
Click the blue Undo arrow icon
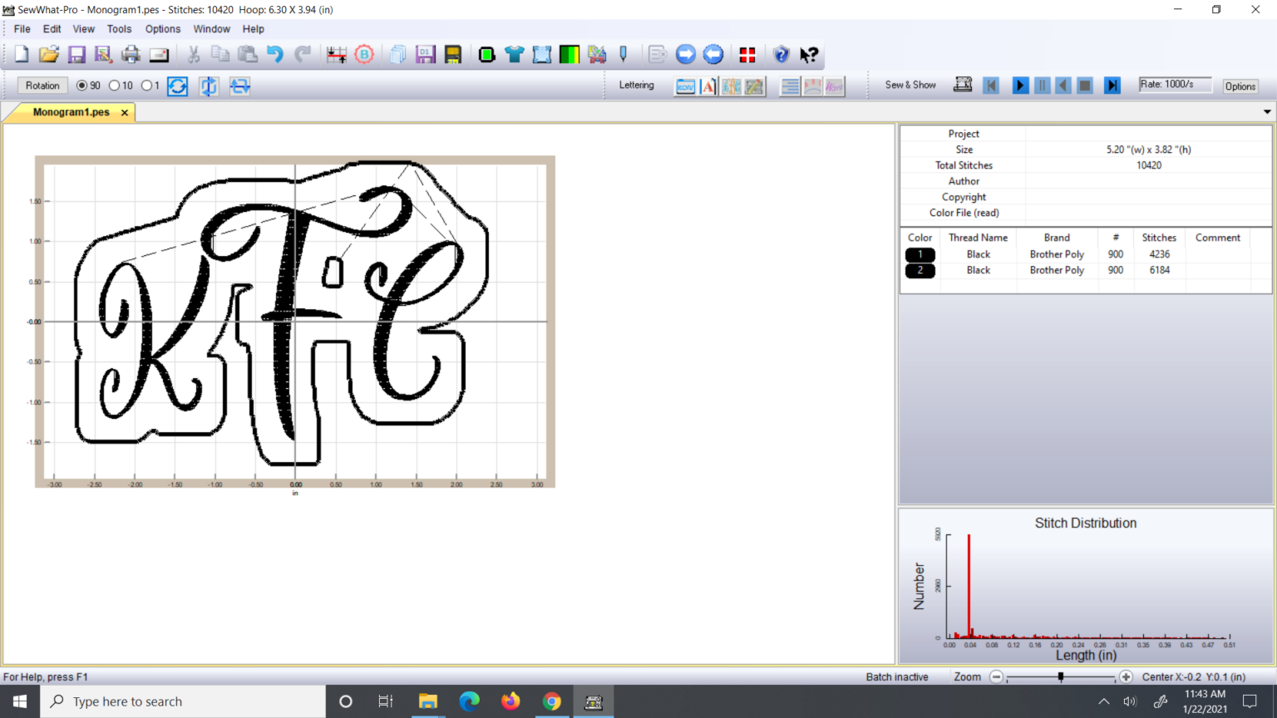coord(274,55)
